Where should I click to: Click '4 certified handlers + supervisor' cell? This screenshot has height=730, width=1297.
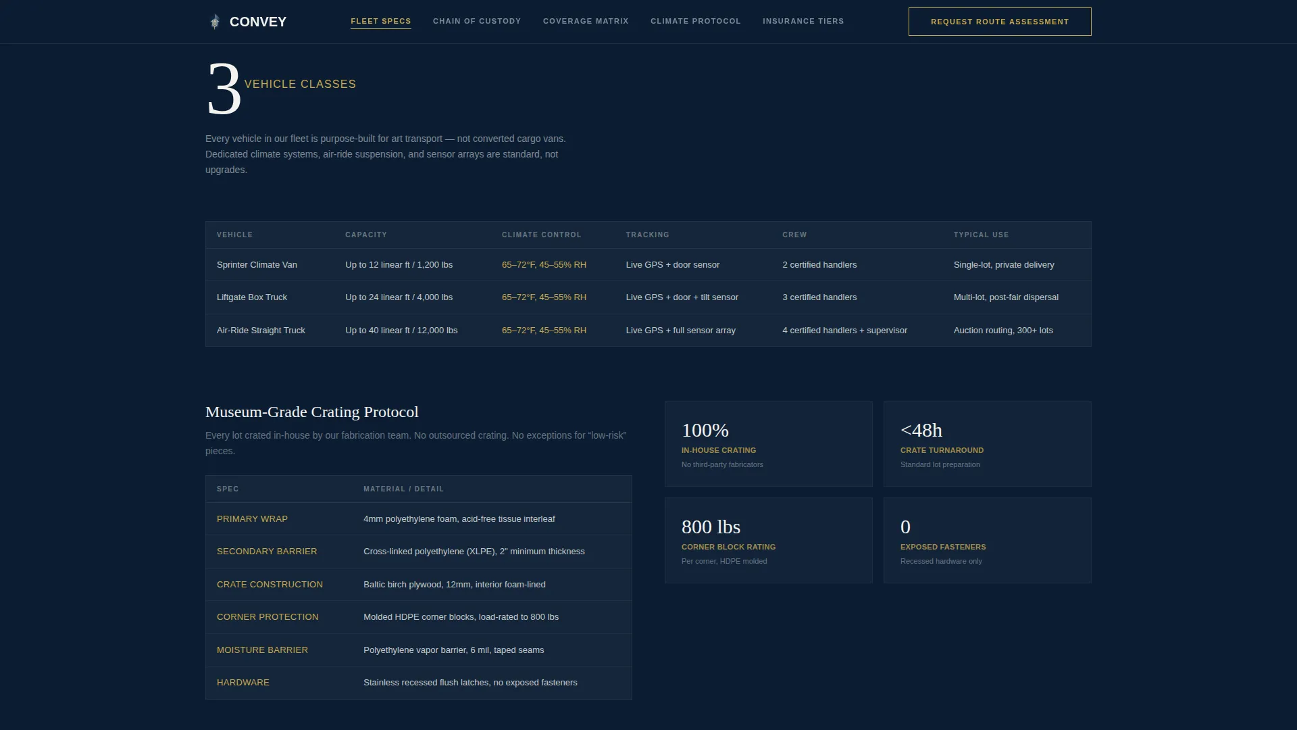(845, 331)
